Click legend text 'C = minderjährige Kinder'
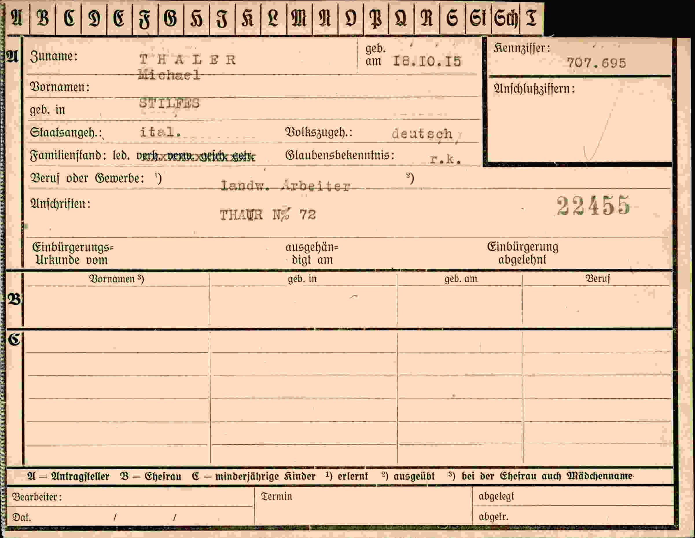This screenshot has height=538, width=695. (x=254, y=476)
